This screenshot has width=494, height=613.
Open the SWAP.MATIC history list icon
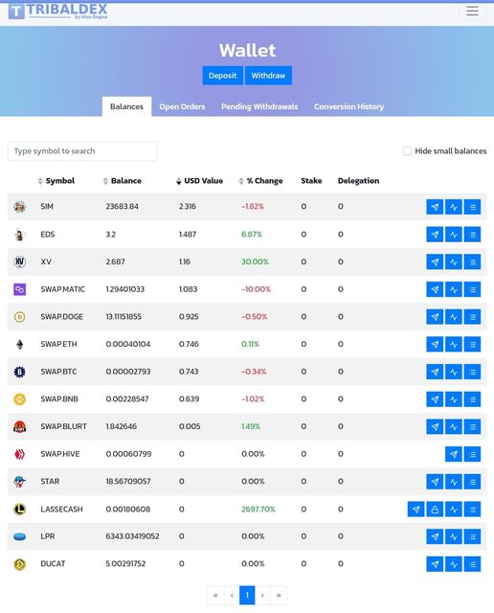pyautogui.click(x=473, y=289)
